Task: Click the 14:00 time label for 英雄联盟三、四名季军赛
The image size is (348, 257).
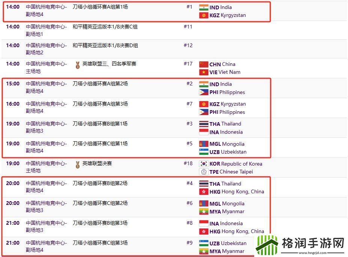Action: [x=12, y=64]
